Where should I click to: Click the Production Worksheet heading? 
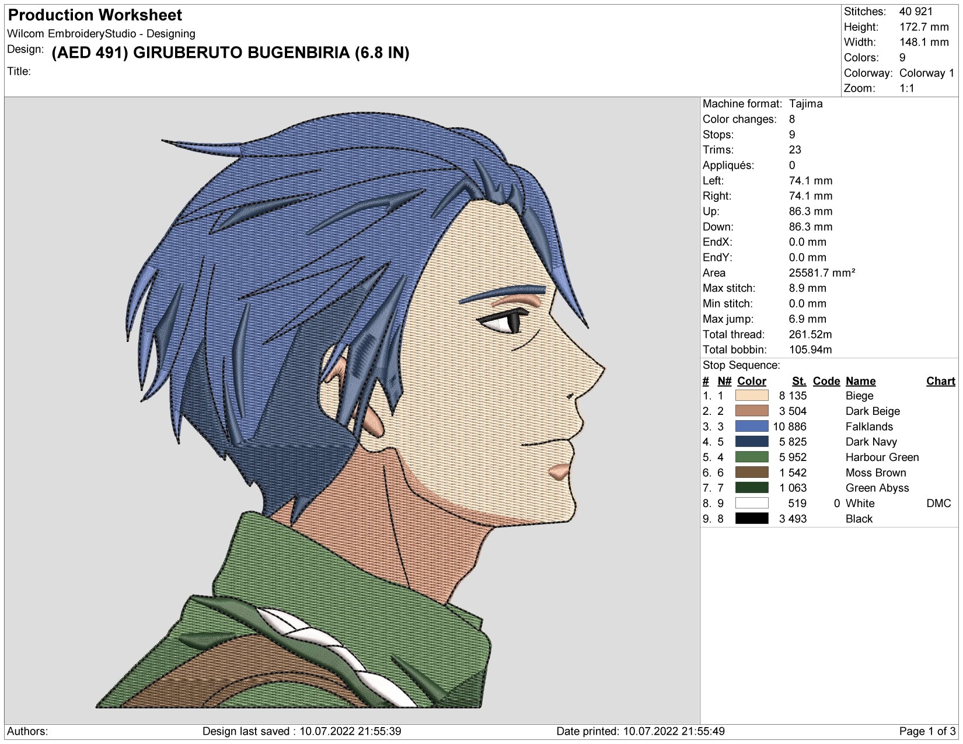coord(95,15)
